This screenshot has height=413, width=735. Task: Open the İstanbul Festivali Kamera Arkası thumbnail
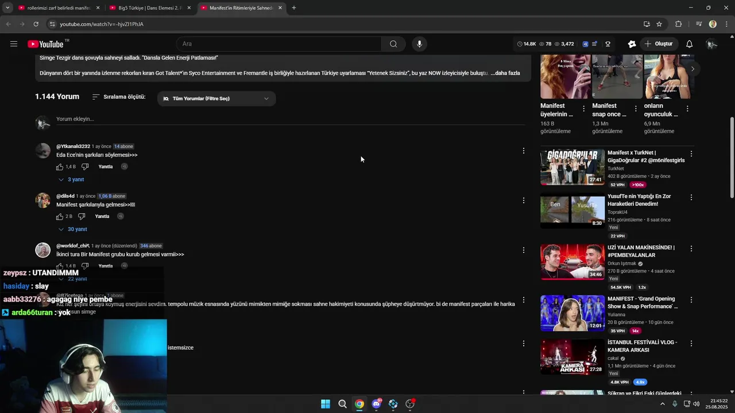(572, 357)
